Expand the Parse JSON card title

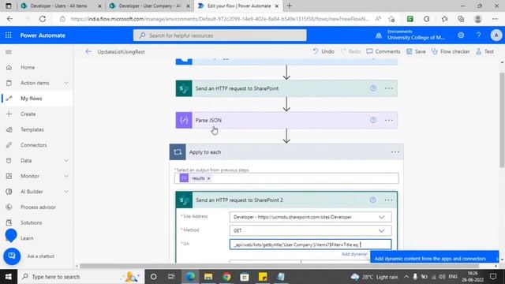coord(208,120)
